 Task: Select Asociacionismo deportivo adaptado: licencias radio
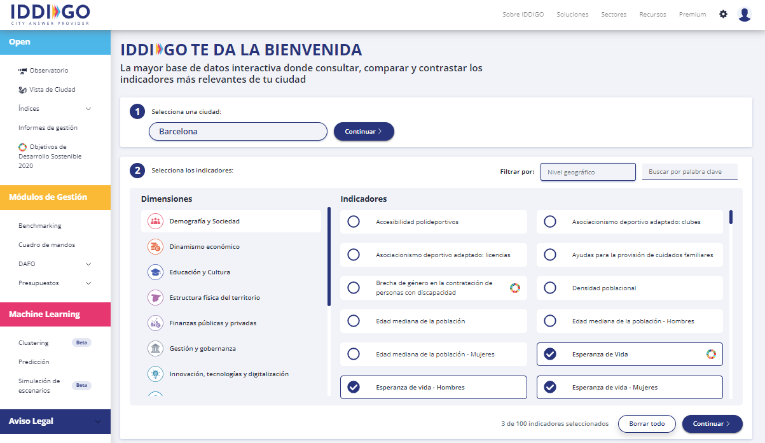point(354,255)
